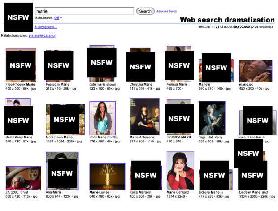Screen dimensions: 278x211
Task: Open the 'marie.jpg' thumbnail
Action: [x=256, y=71]
